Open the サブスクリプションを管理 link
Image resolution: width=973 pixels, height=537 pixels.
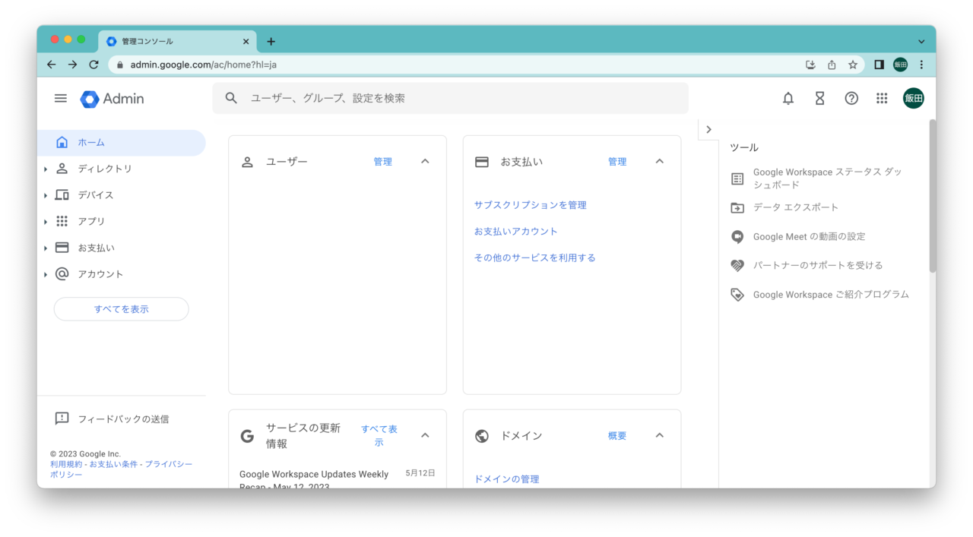coord(530,205)
